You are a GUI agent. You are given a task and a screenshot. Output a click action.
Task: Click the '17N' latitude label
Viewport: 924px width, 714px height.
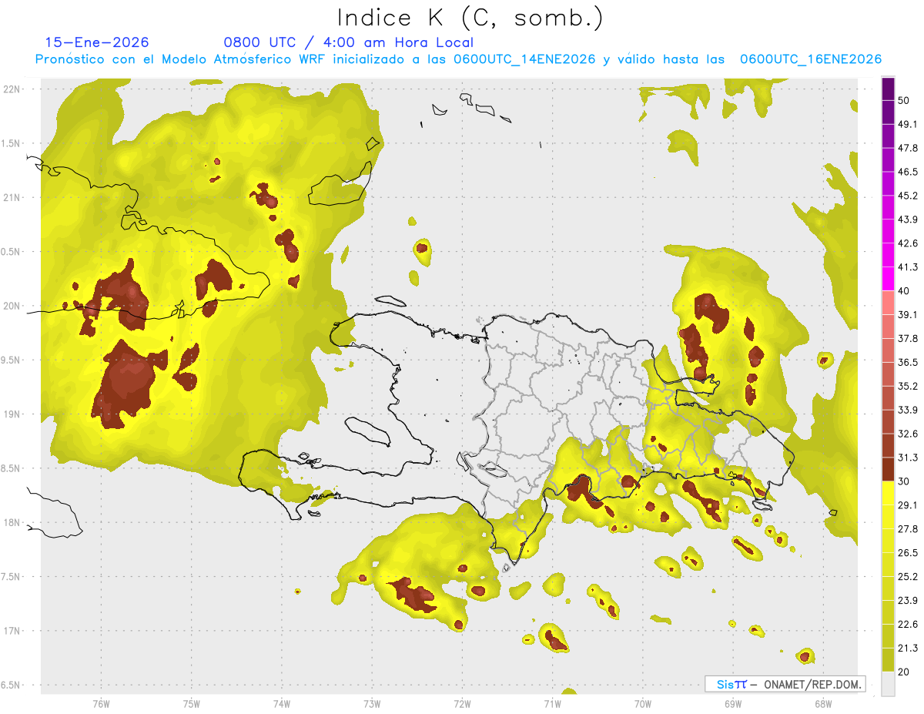point(12,631)
